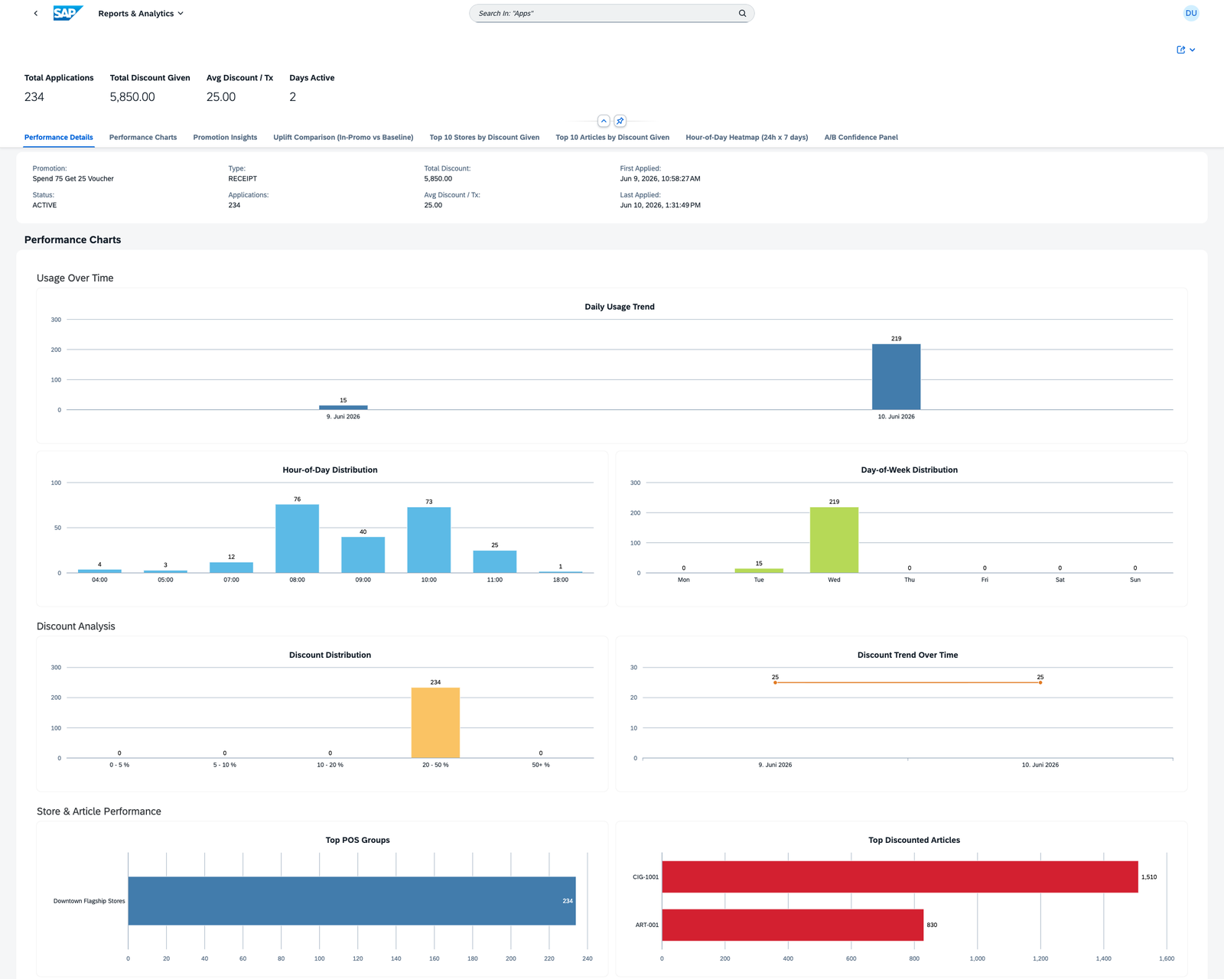Click the Discount Analysis section heading
1224x979 pixels.
click(x=76, y=626)
